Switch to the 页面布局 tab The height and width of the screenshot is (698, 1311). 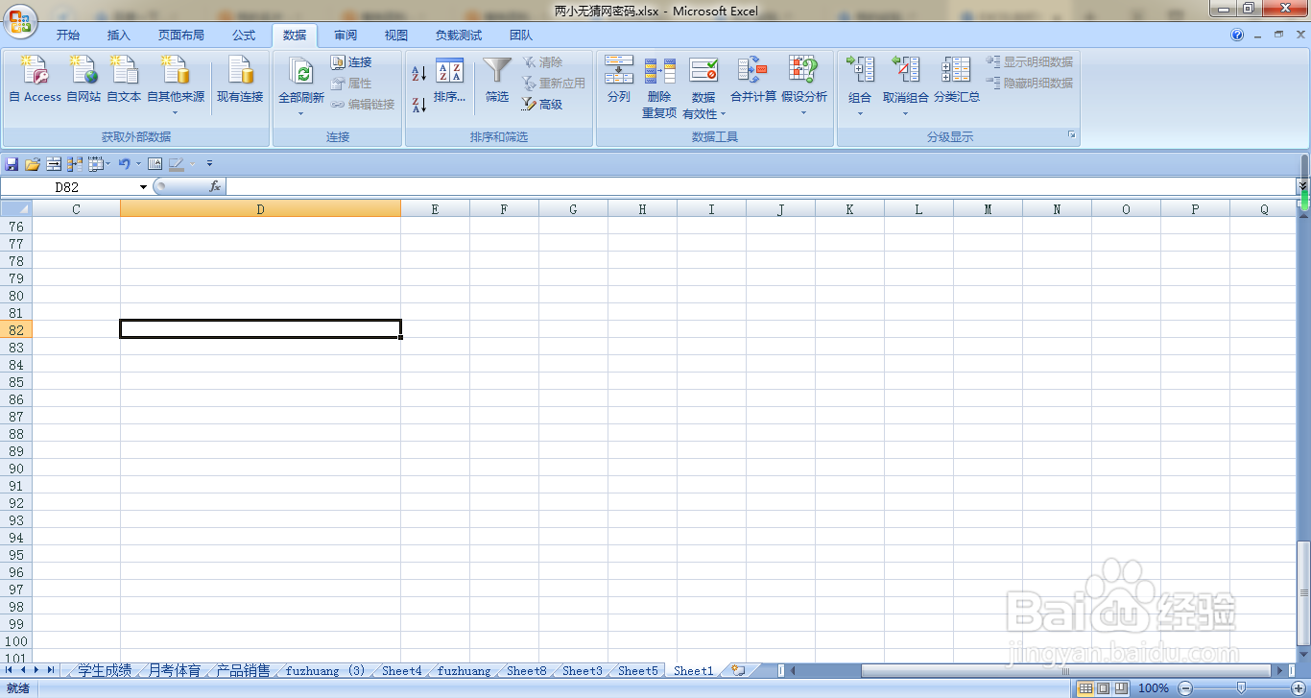pyautogui.click(x=181, y=36)
